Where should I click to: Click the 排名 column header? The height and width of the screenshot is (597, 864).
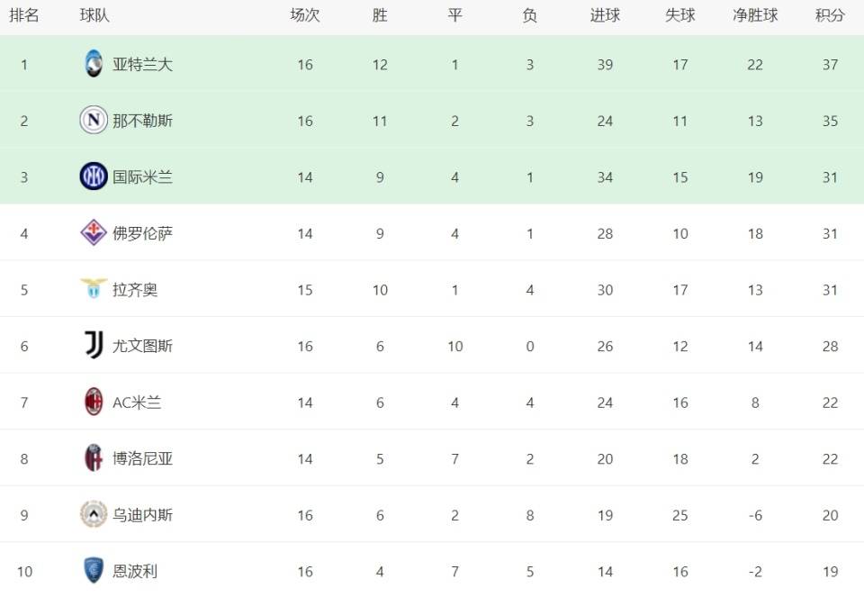[x=24, y=15]
